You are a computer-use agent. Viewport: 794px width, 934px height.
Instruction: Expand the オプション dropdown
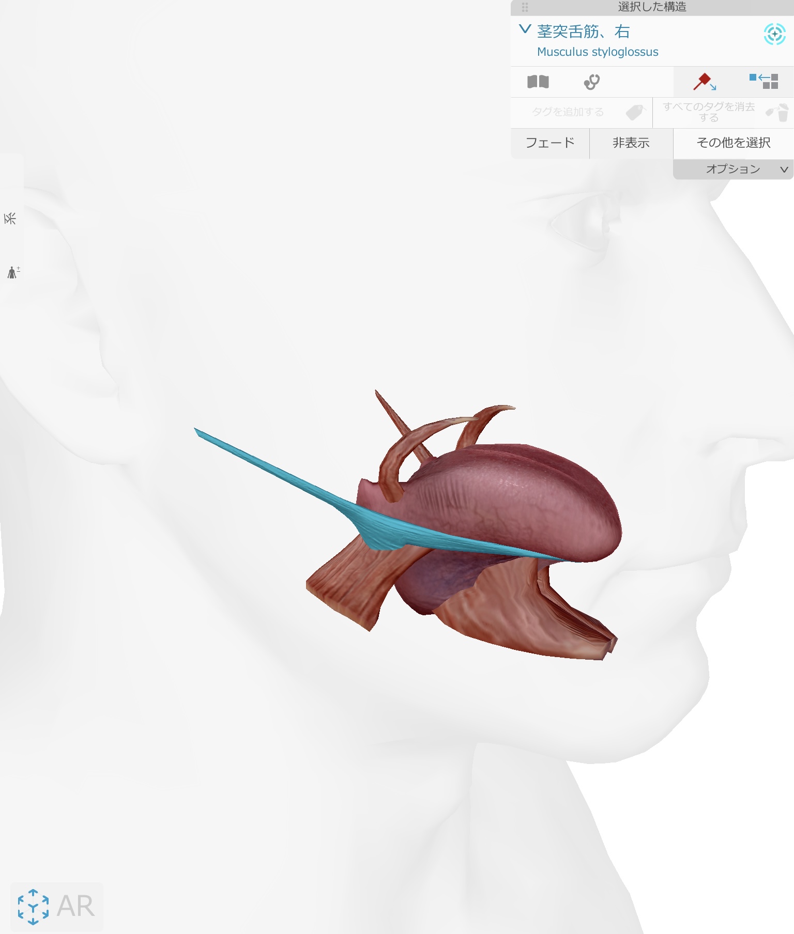click(x=733, y=169)
